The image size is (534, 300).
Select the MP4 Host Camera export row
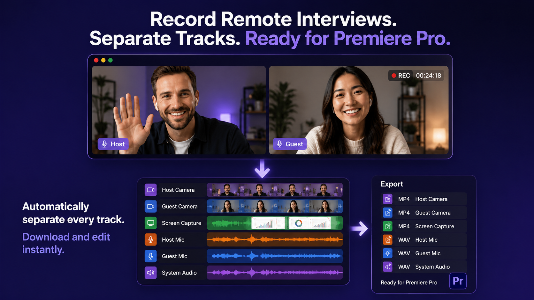point(424,199)
